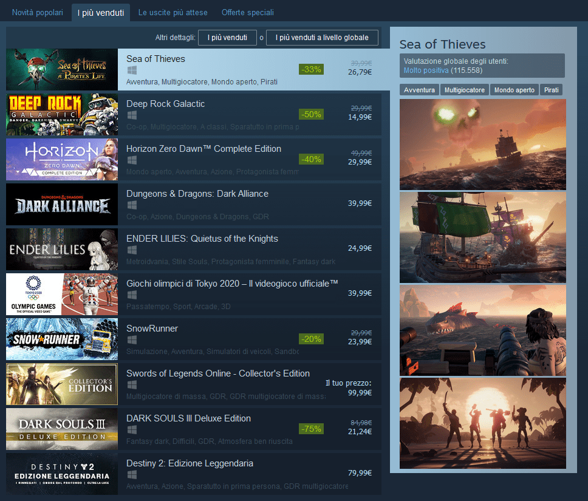
Task: Click the Avventura tag button
Action: [419, 90]
